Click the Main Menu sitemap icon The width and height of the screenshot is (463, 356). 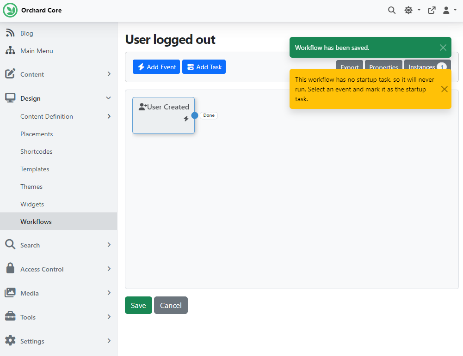pyautogui.click(x=10, y=50)
